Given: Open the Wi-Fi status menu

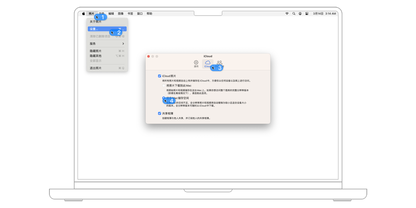Looking at the screenshot, I should tap(287, 13).
